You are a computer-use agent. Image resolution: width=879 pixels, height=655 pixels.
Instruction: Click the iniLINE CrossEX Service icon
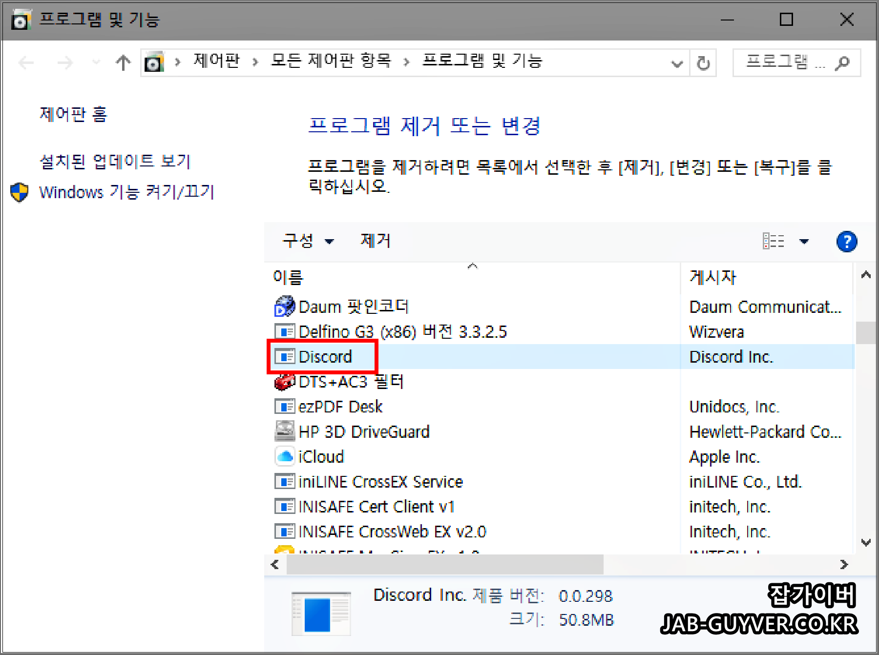coord(285,482)
